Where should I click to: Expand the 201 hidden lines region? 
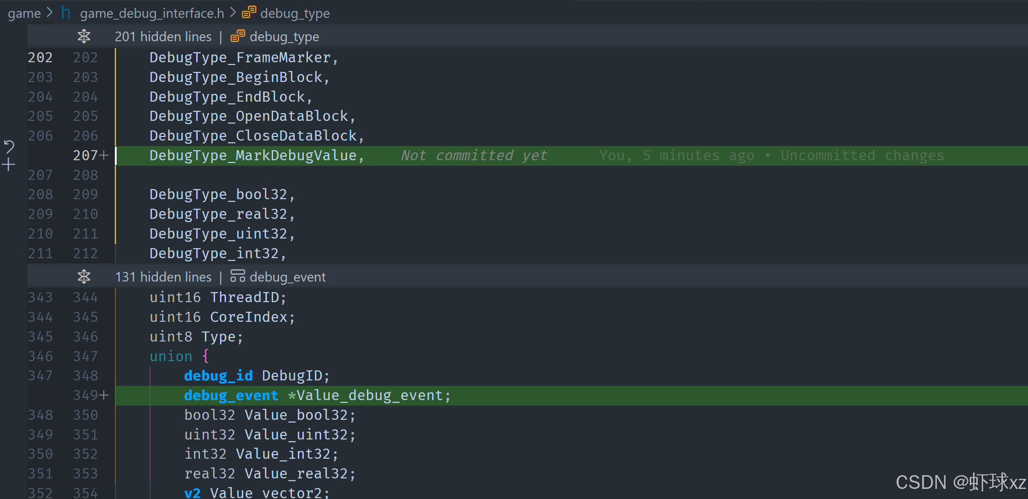pyautogui.click(x=84, y=36)
